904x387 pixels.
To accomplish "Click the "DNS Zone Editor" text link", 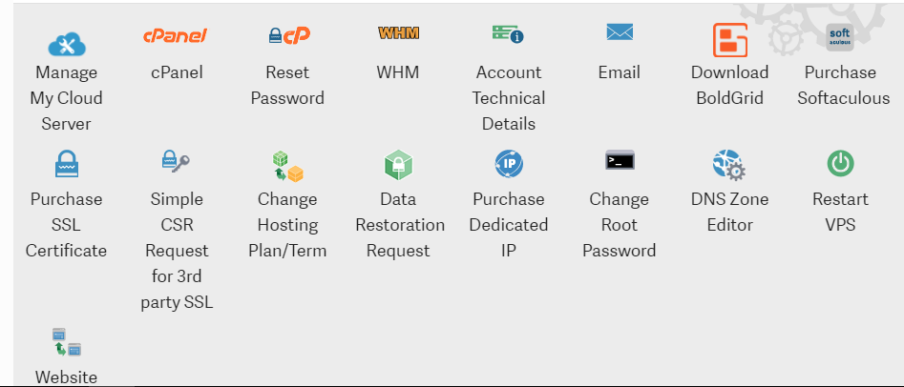I will click(729, 212).
